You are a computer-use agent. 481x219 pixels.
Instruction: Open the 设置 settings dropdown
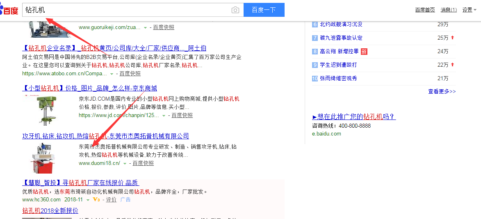pos(469,10)
